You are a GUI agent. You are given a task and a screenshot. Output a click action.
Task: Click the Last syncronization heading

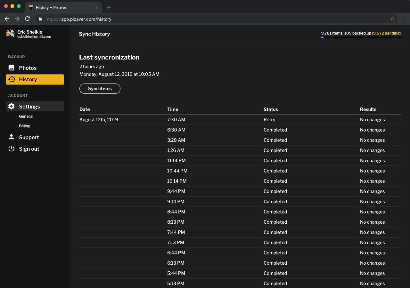pyautogui.click(x=109, y=57)
